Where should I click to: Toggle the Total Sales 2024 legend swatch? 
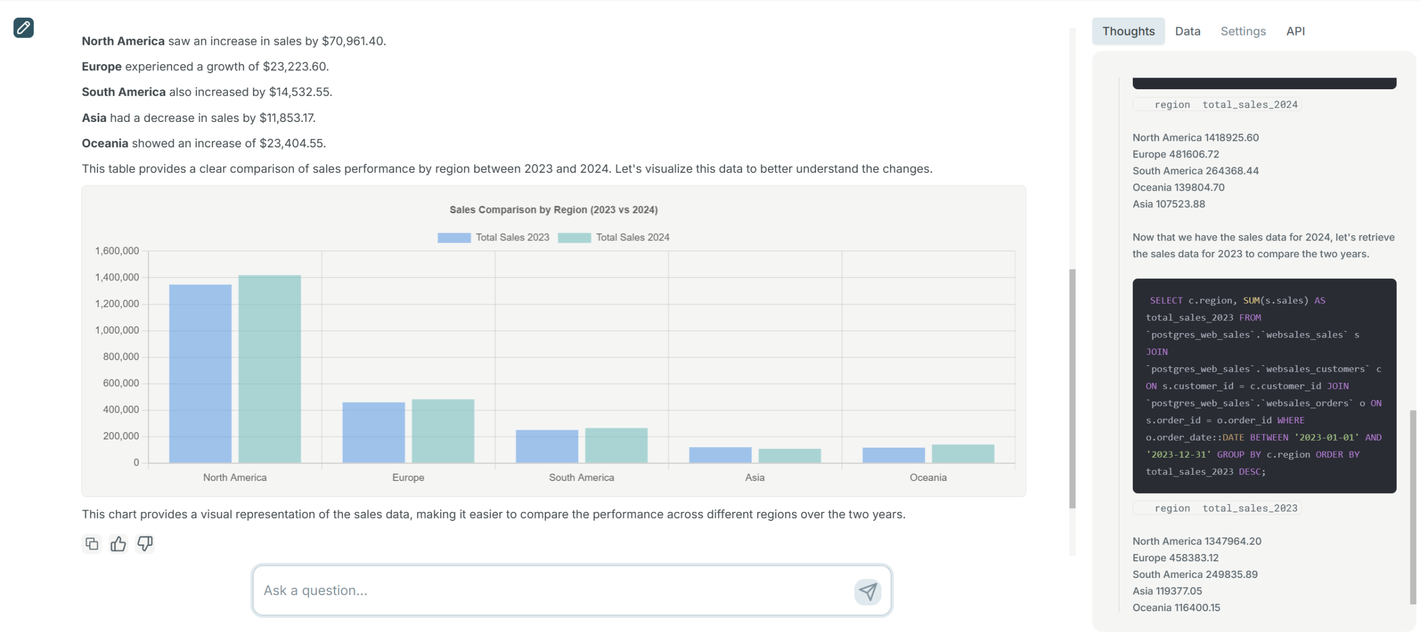click(x=574, y=238)
